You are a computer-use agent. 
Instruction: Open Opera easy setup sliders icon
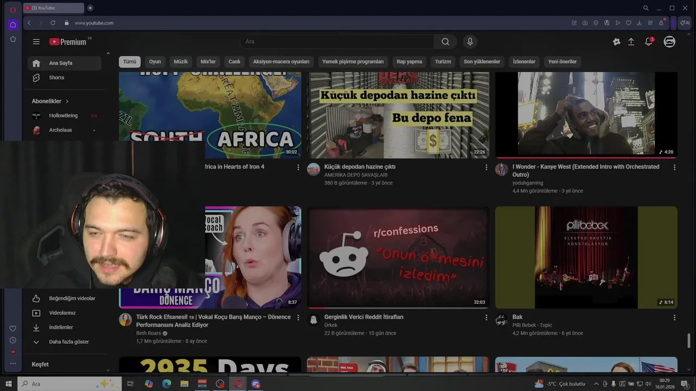(x=650, y=23)
